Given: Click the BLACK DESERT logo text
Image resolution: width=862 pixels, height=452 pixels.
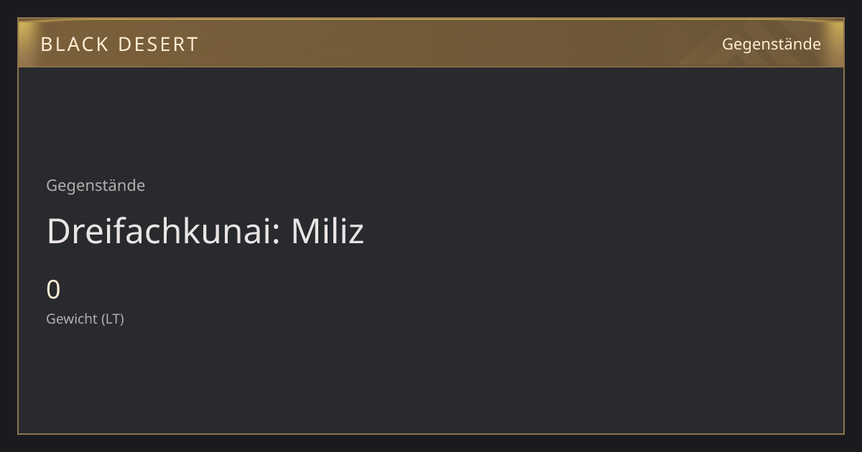Looking at the screenshot, I should point(119,44).
